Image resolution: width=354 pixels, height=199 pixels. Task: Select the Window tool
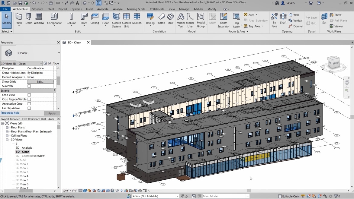click(39, 19)
